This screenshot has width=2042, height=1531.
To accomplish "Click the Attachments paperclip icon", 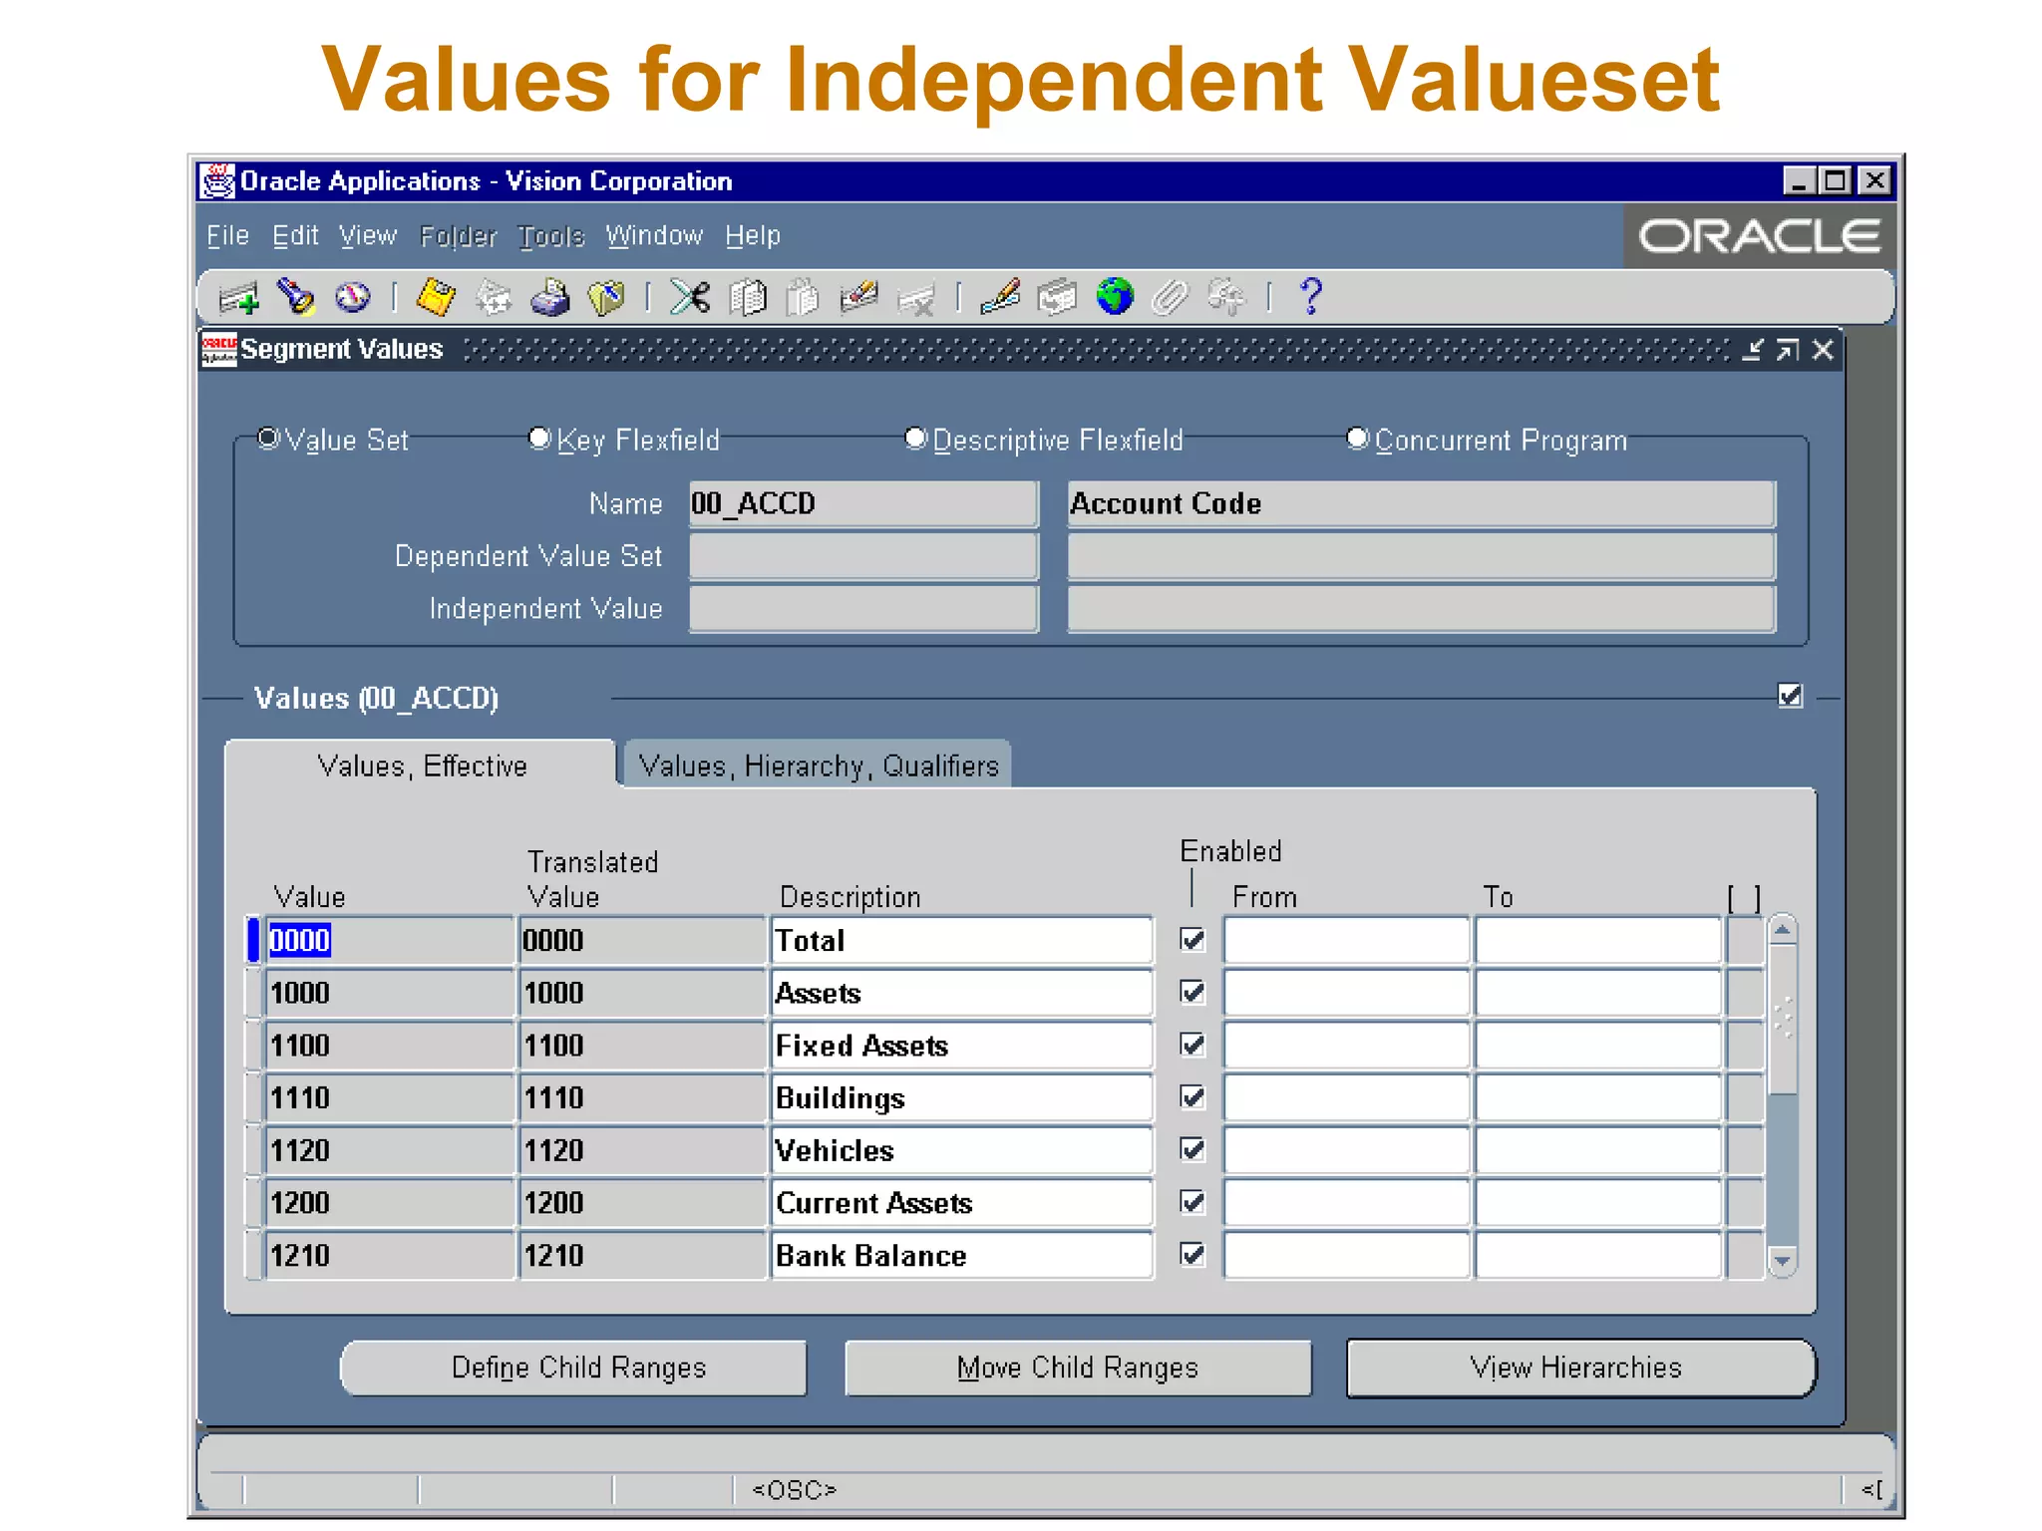I will point(1171,297).
